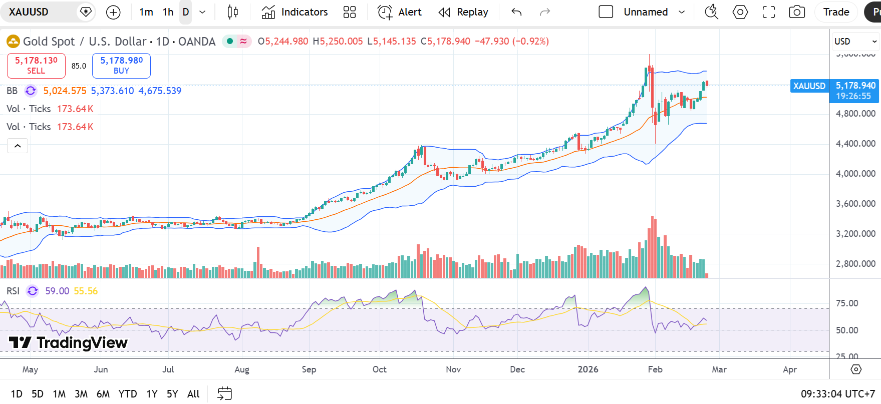Open the Quick Search lightning icon
This screenshot has height=404, width=881.
point(711,13)
